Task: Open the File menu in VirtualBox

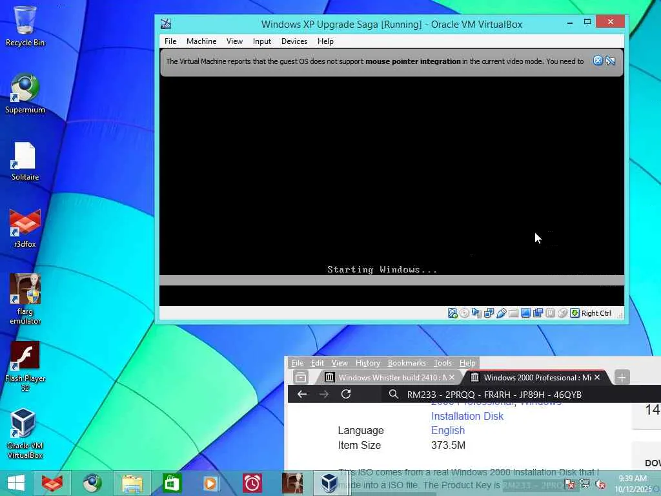Action: tap(170, 41)
